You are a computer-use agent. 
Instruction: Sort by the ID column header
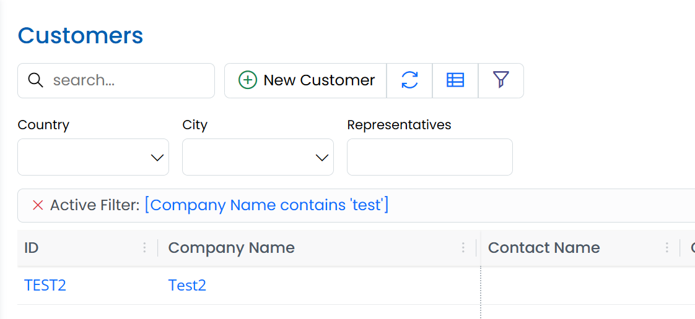(32, 248)
